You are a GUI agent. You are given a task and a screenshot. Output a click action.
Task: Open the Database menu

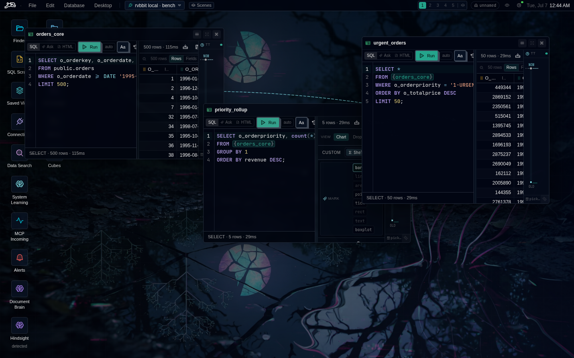pyautogui.click(x=74, y=5)
